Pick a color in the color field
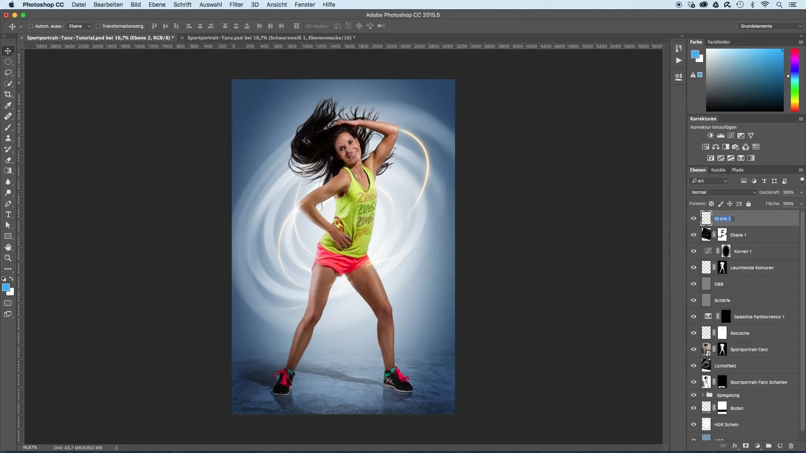This screenshot has width=806, height=453. tap(745, 80)
